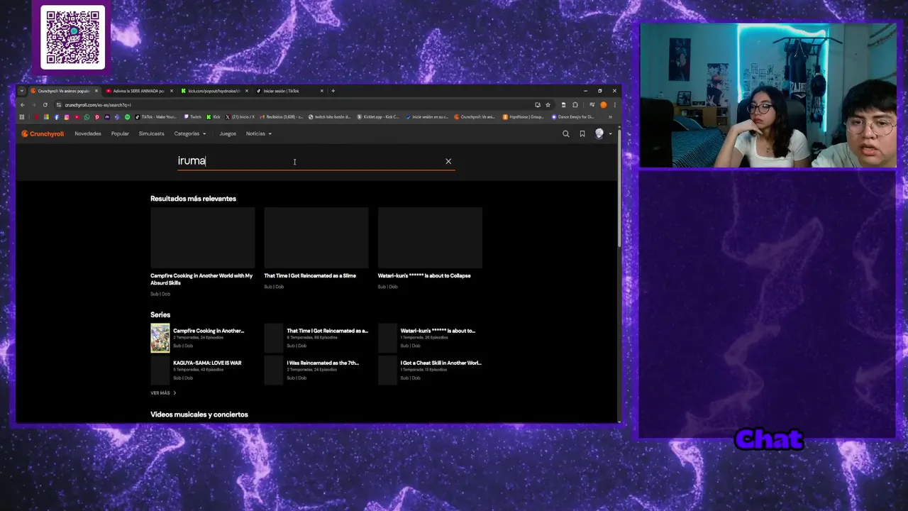Switch to the 'Iniciar sesión | TikTok' tab

click(x=289, y=91)
